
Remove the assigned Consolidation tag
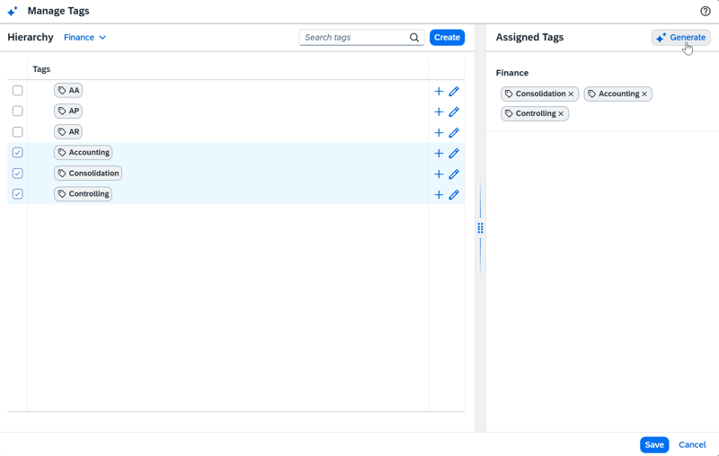click(x=571, y=94)
